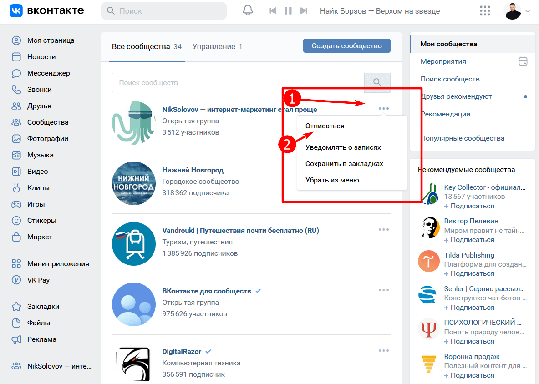Open Игры in the sidebar
The width and height of the screenshot is (539, 384).
(36, 204)
